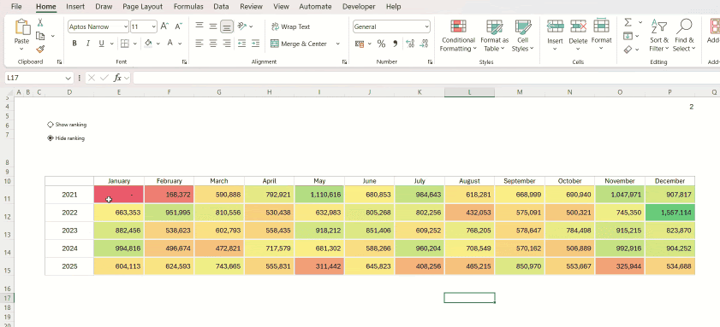Select row 17 header
The image size is (720, 327).
(7, 298)
